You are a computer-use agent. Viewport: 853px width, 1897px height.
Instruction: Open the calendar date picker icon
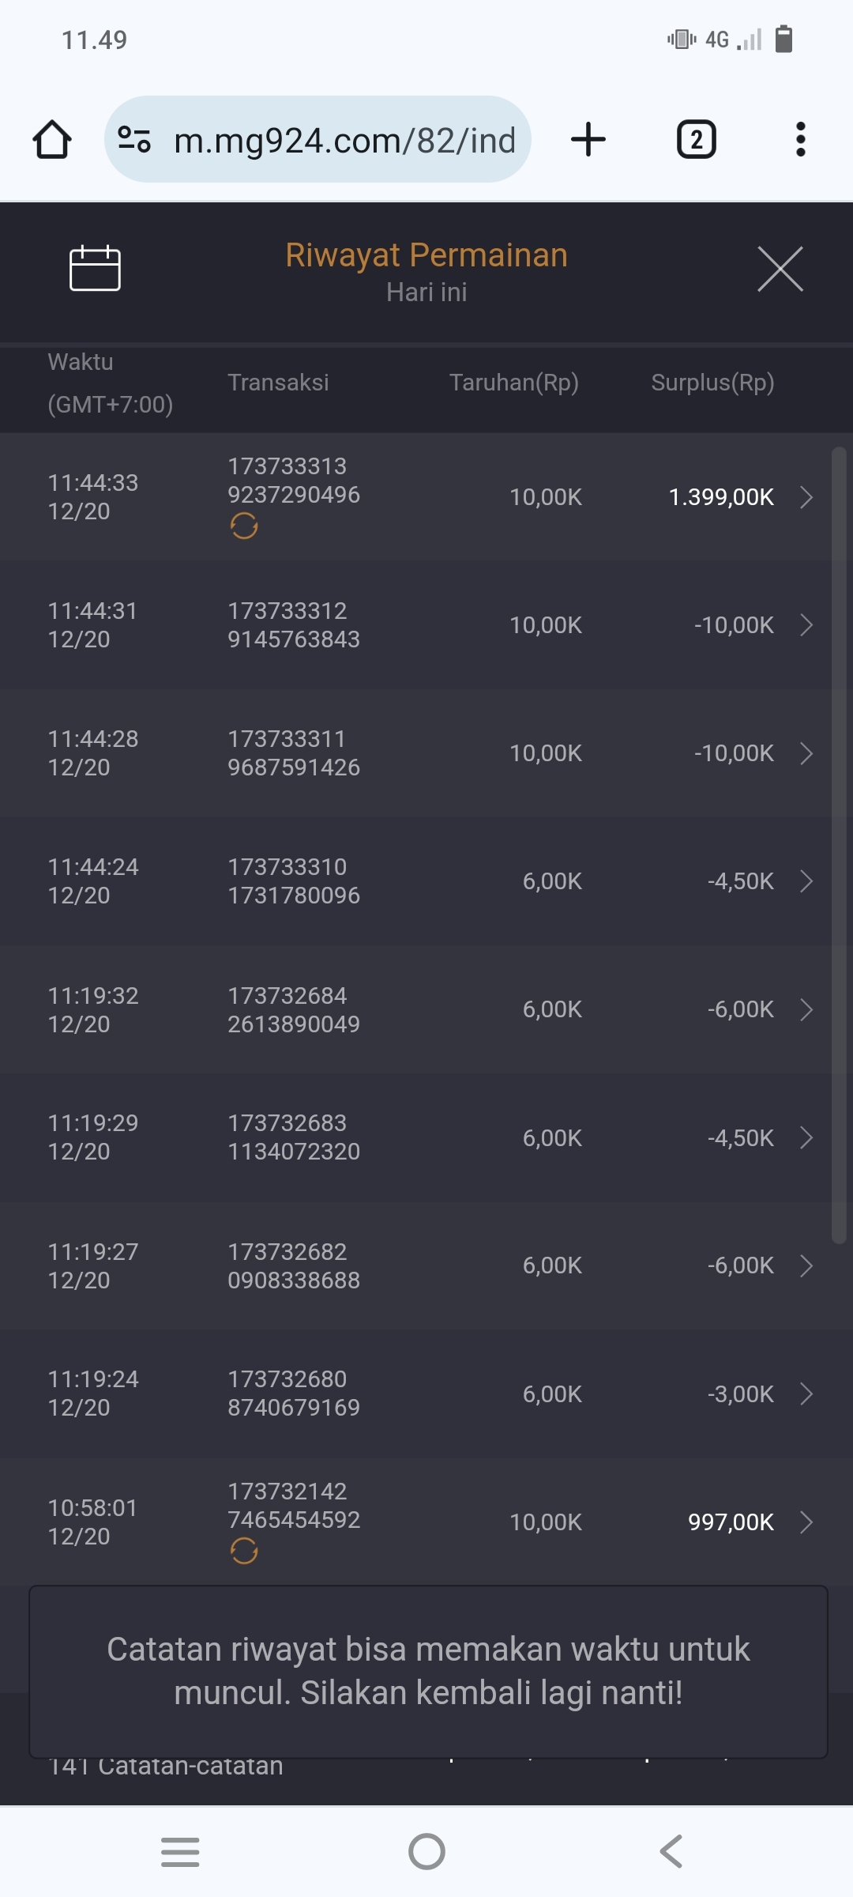[x=95, y=269]
